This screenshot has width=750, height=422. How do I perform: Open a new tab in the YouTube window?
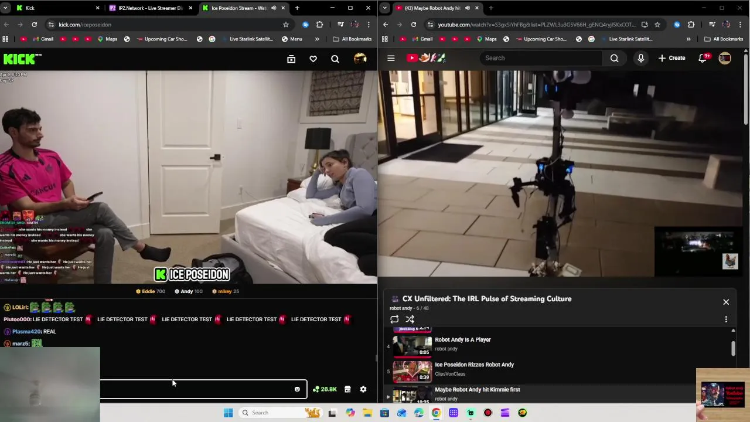pos(490,8)
